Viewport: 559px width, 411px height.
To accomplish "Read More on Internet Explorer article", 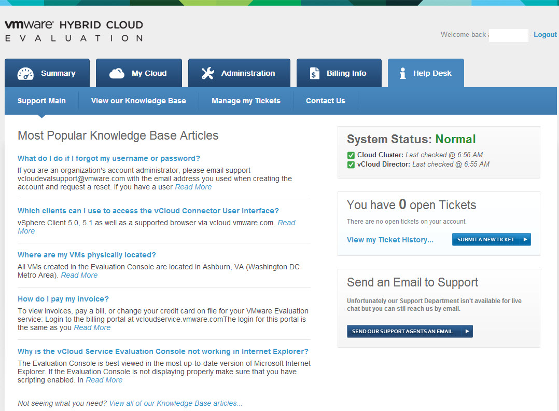I will [104, 380].
